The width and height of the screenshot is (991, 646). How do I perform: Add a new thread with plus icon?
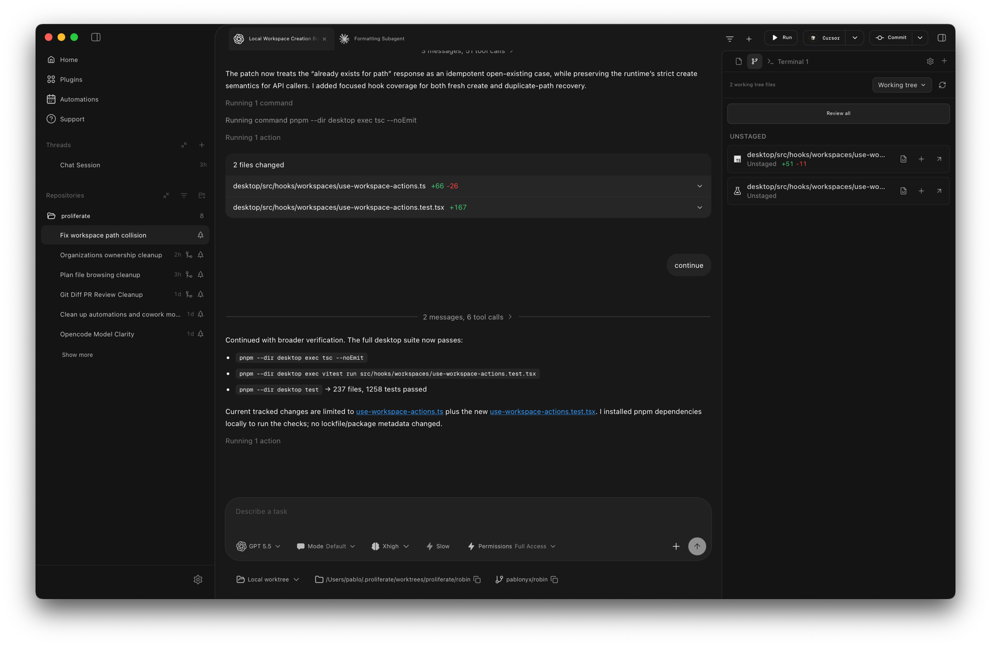coord(202,145)
